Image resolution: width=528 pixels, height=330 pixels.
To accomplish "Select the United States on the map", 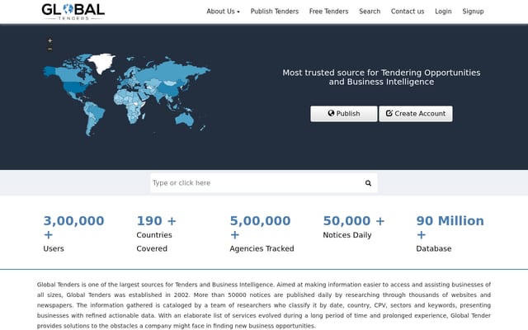I will click(76, 88).
